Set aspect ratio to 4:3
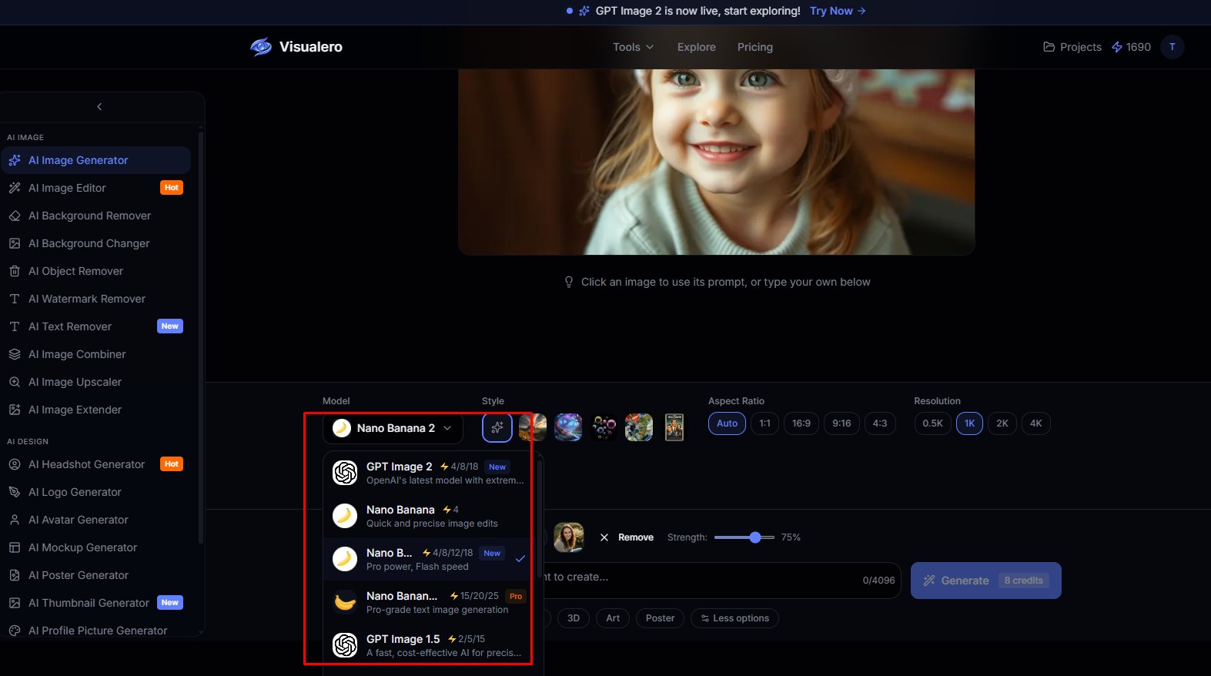1211x676 pixels. point(880,423)
